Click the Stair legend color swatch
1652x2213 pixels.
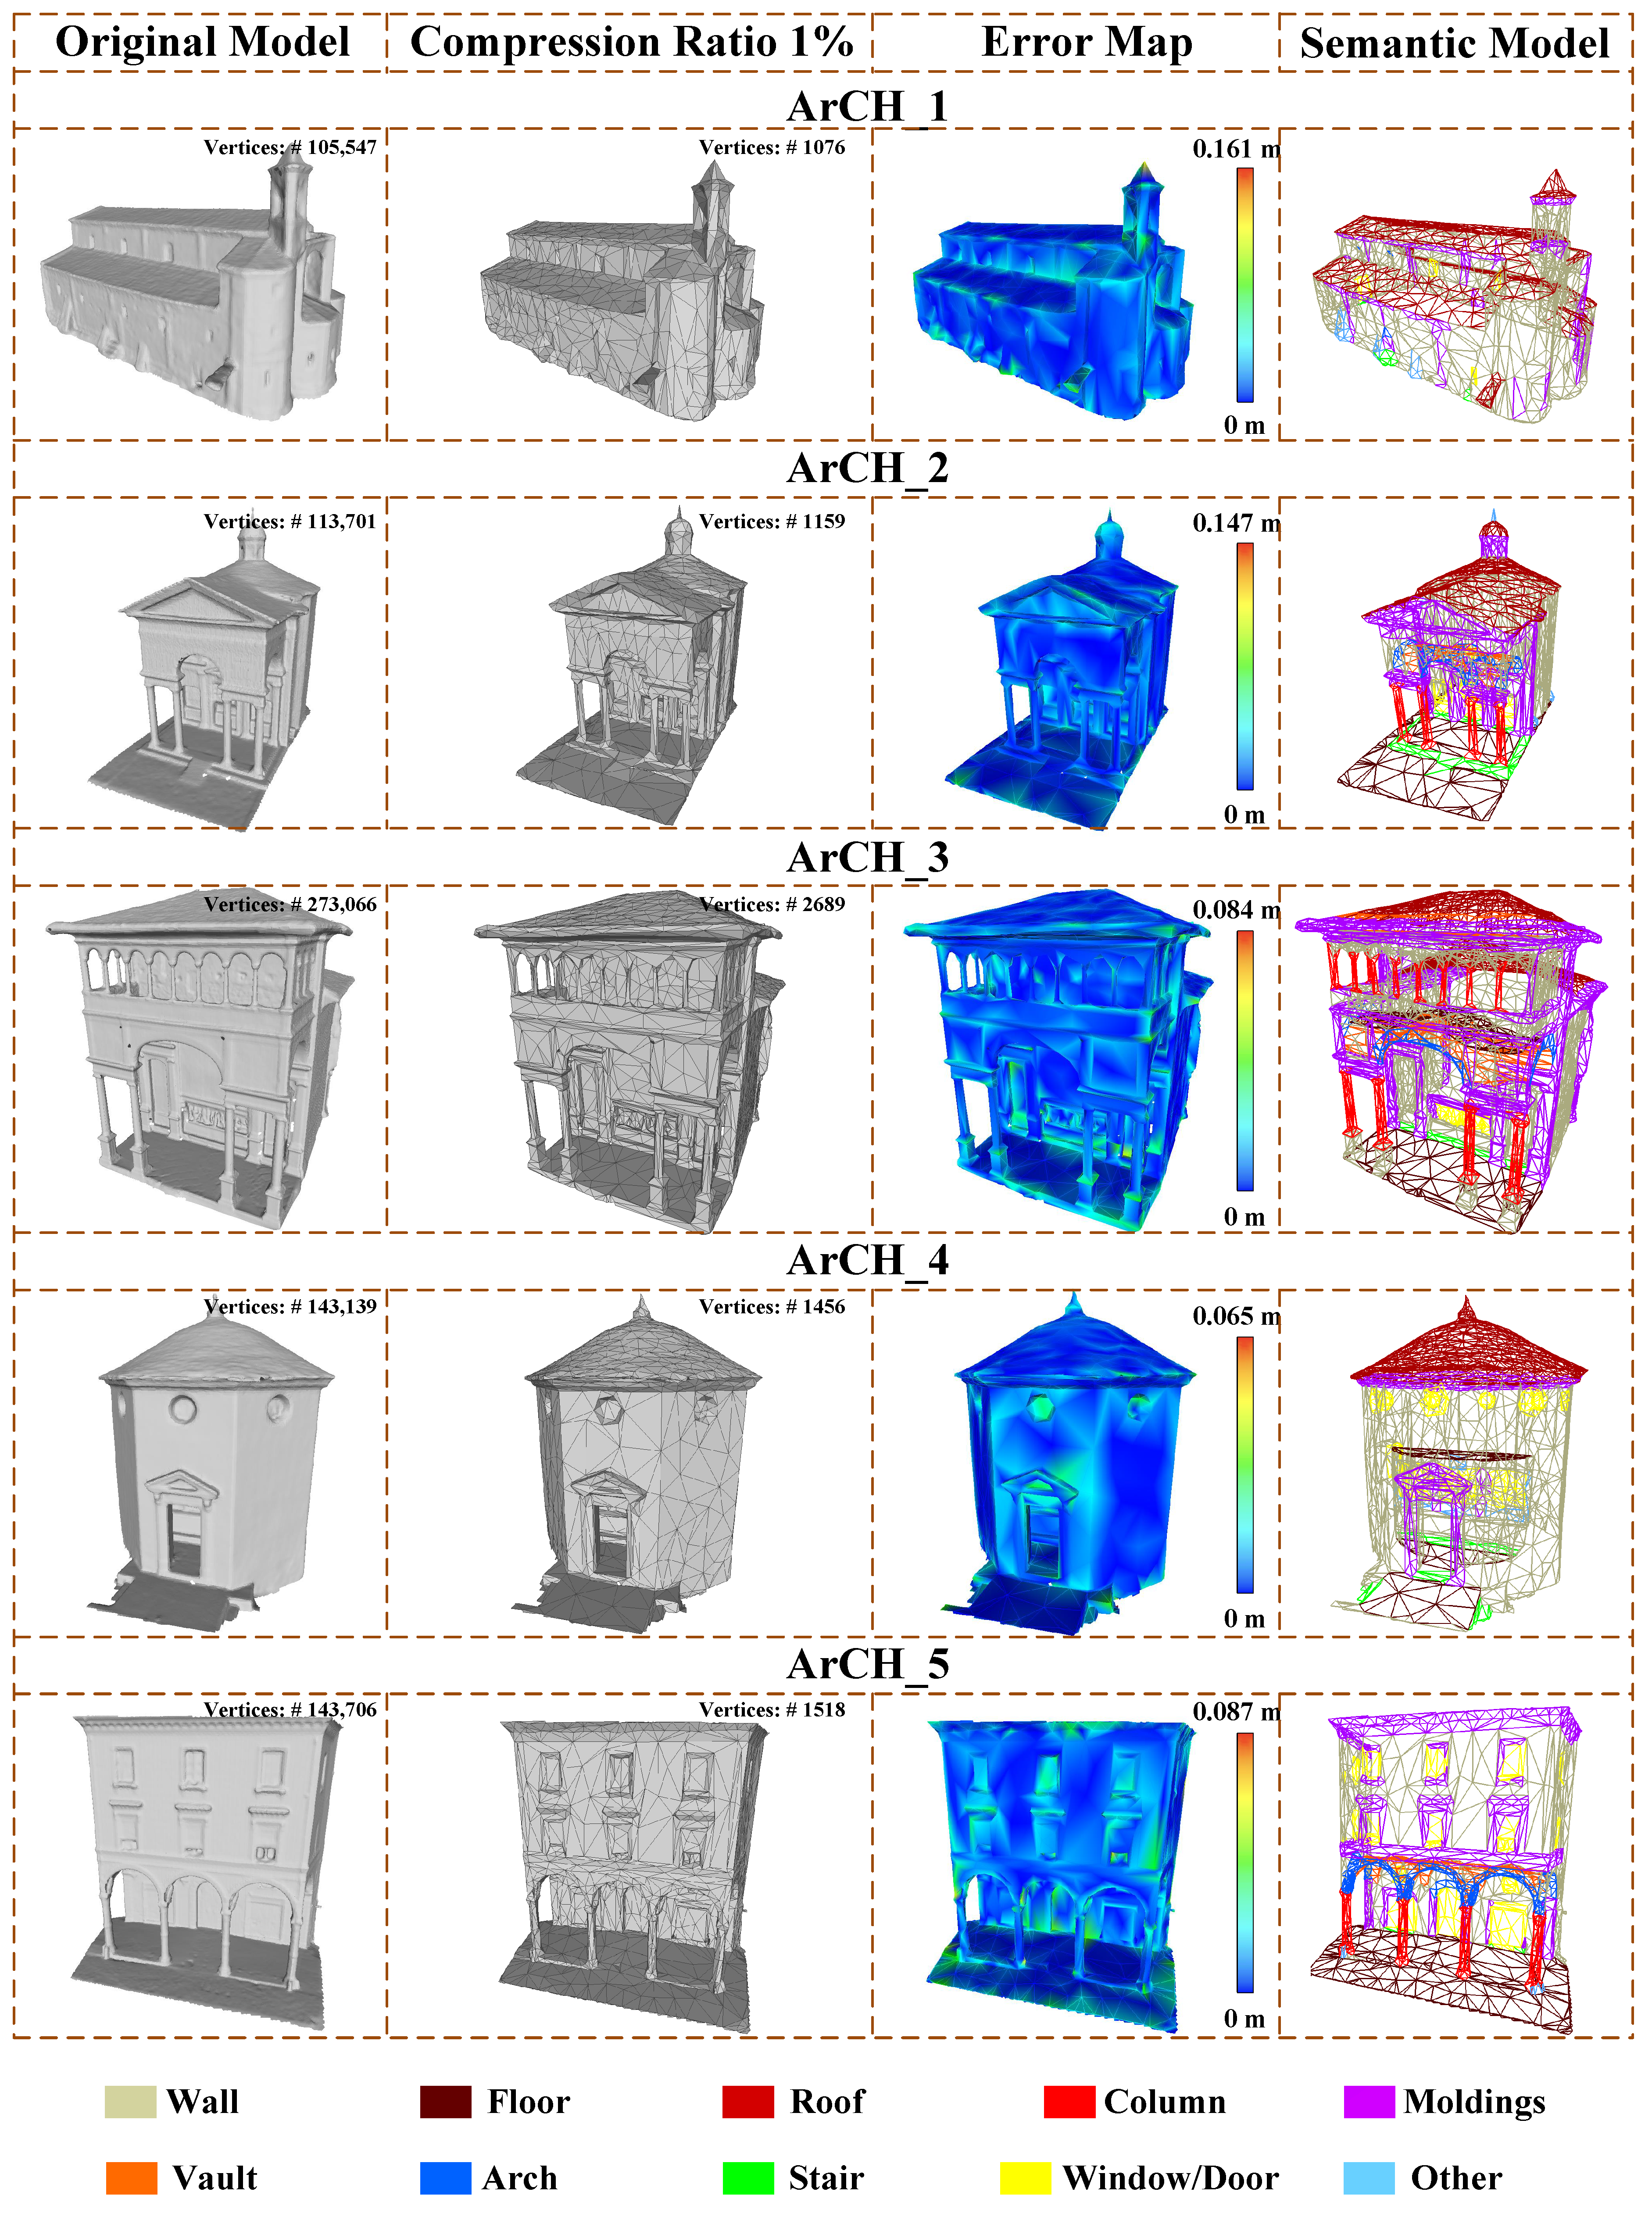click(x=748, y=2178)
